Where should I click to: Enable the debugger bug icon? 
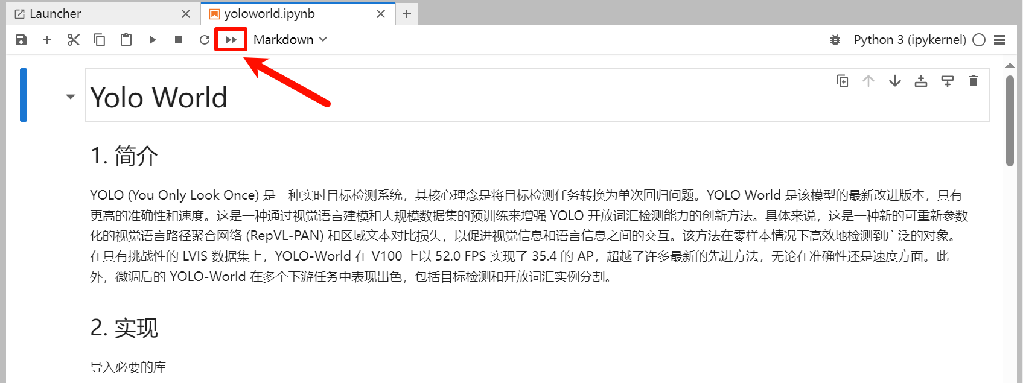(x=835, y=40)
